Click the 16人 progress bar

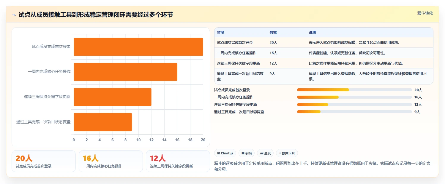(354, 97)
